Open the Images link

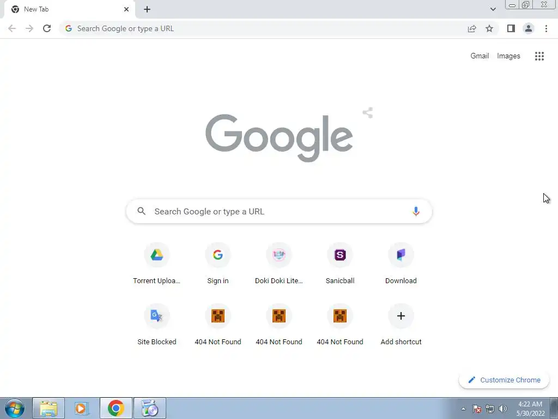[508, 56]
